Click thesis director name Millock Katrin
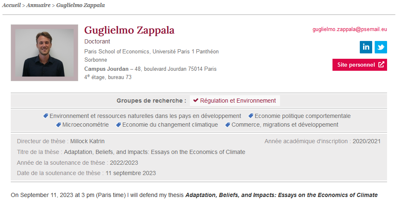The width and height of the screenshot is (397, 209). 87,141
